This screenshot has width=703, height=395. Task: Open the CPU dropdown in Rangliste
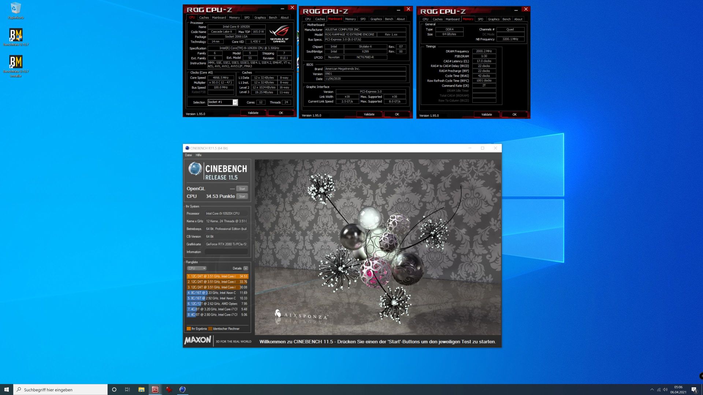coord(197,268)
